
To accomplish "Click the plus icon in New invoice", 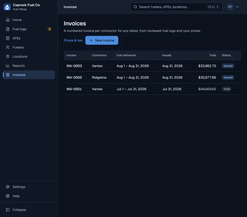I will [x=91, y=40].
